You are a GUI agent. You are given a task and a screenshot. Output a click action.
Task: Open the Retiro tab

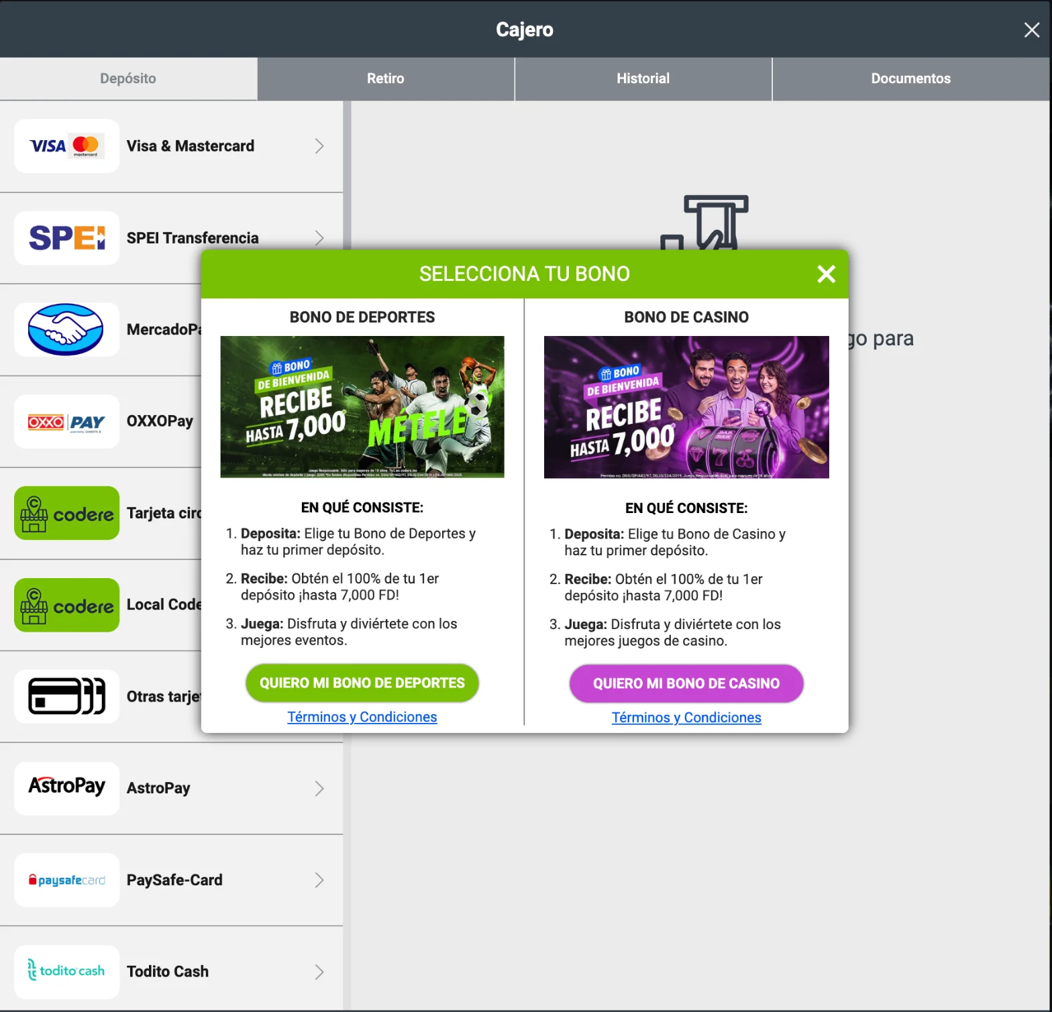click(x=386, y=78)
